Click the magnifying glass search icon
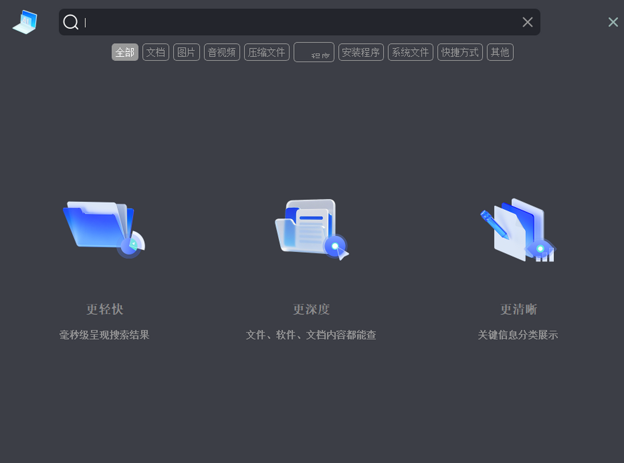 click(71, 22)
